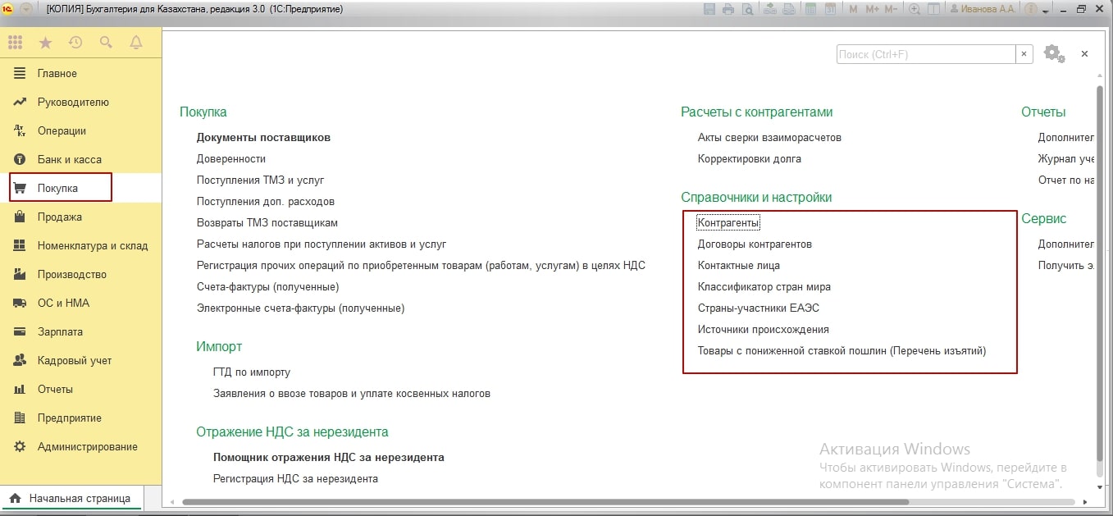Open Favorites via the star icon
The image size is (1113, 516).
(45, 43)
